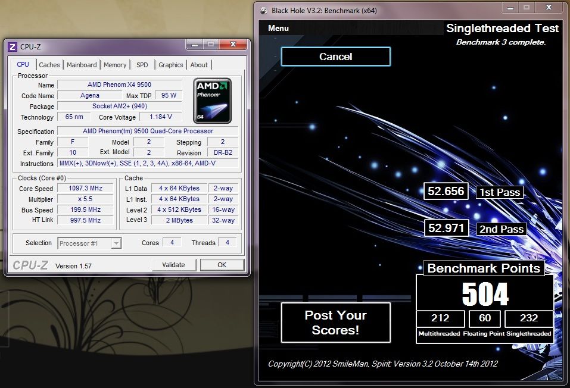Click the 'Singlethreaded Test' heading
Screen dimensions: 570x388
(502, 29)
